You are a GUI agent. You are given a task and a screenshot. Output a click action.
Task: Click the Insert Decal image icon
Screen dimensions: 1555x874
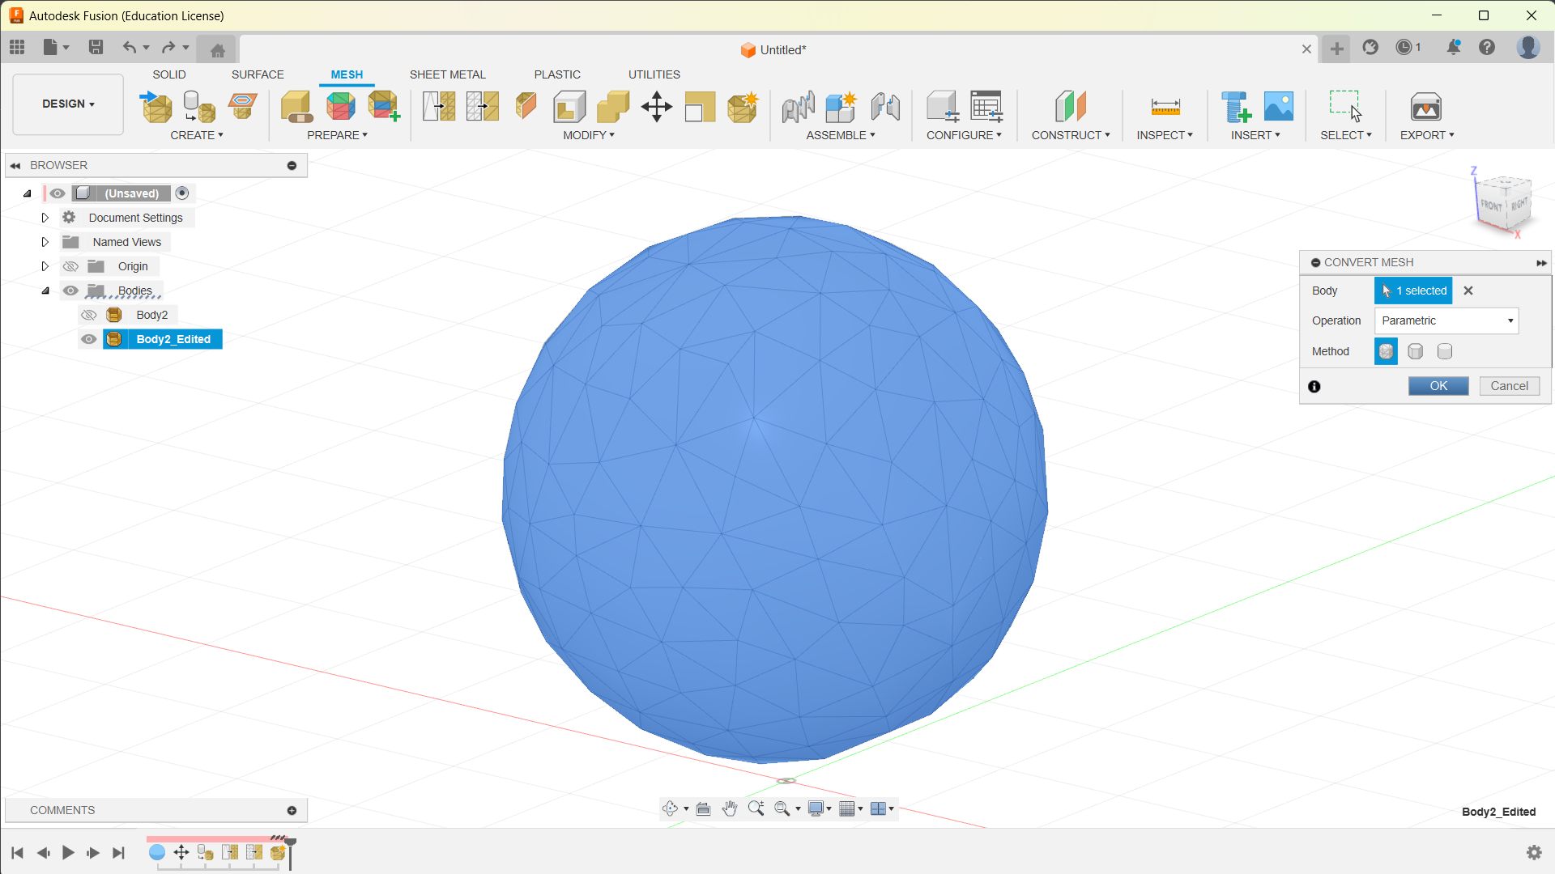pyautogui.click(x=1278, y=107)
